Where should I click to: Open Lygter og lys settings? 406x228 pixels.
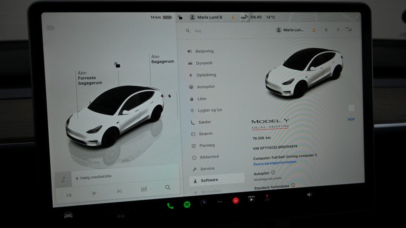206,110
